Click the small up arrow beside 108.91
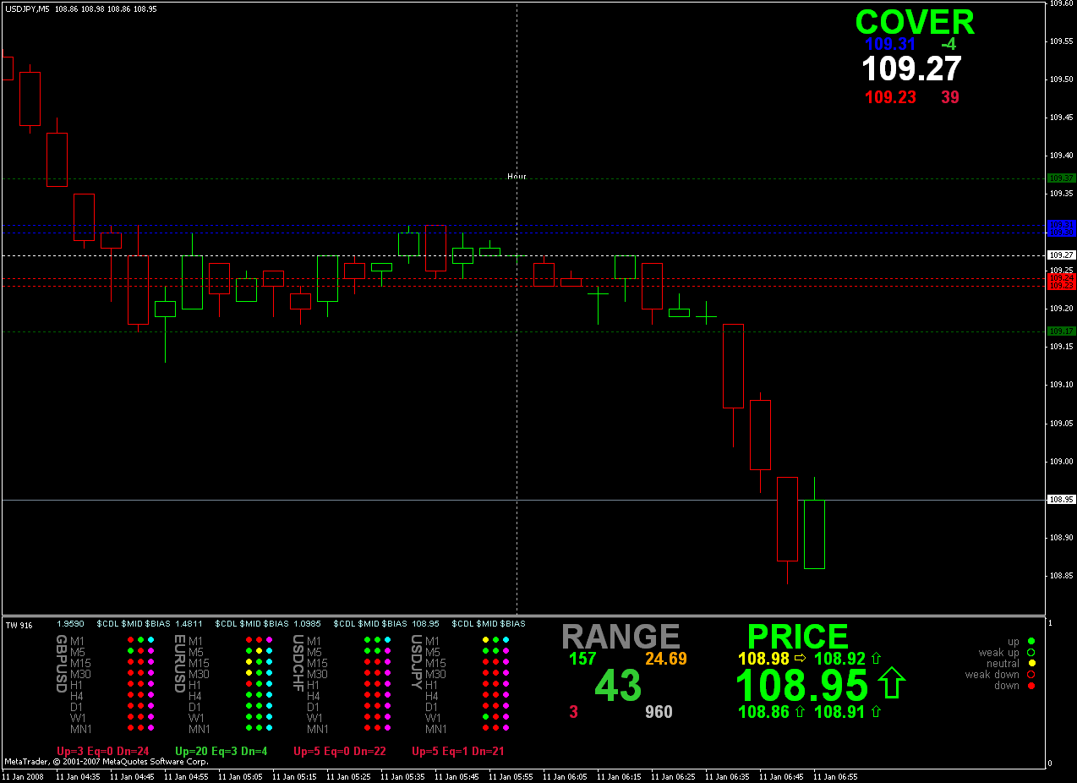This screenshot has width=1077, height=783. point(876,712)
